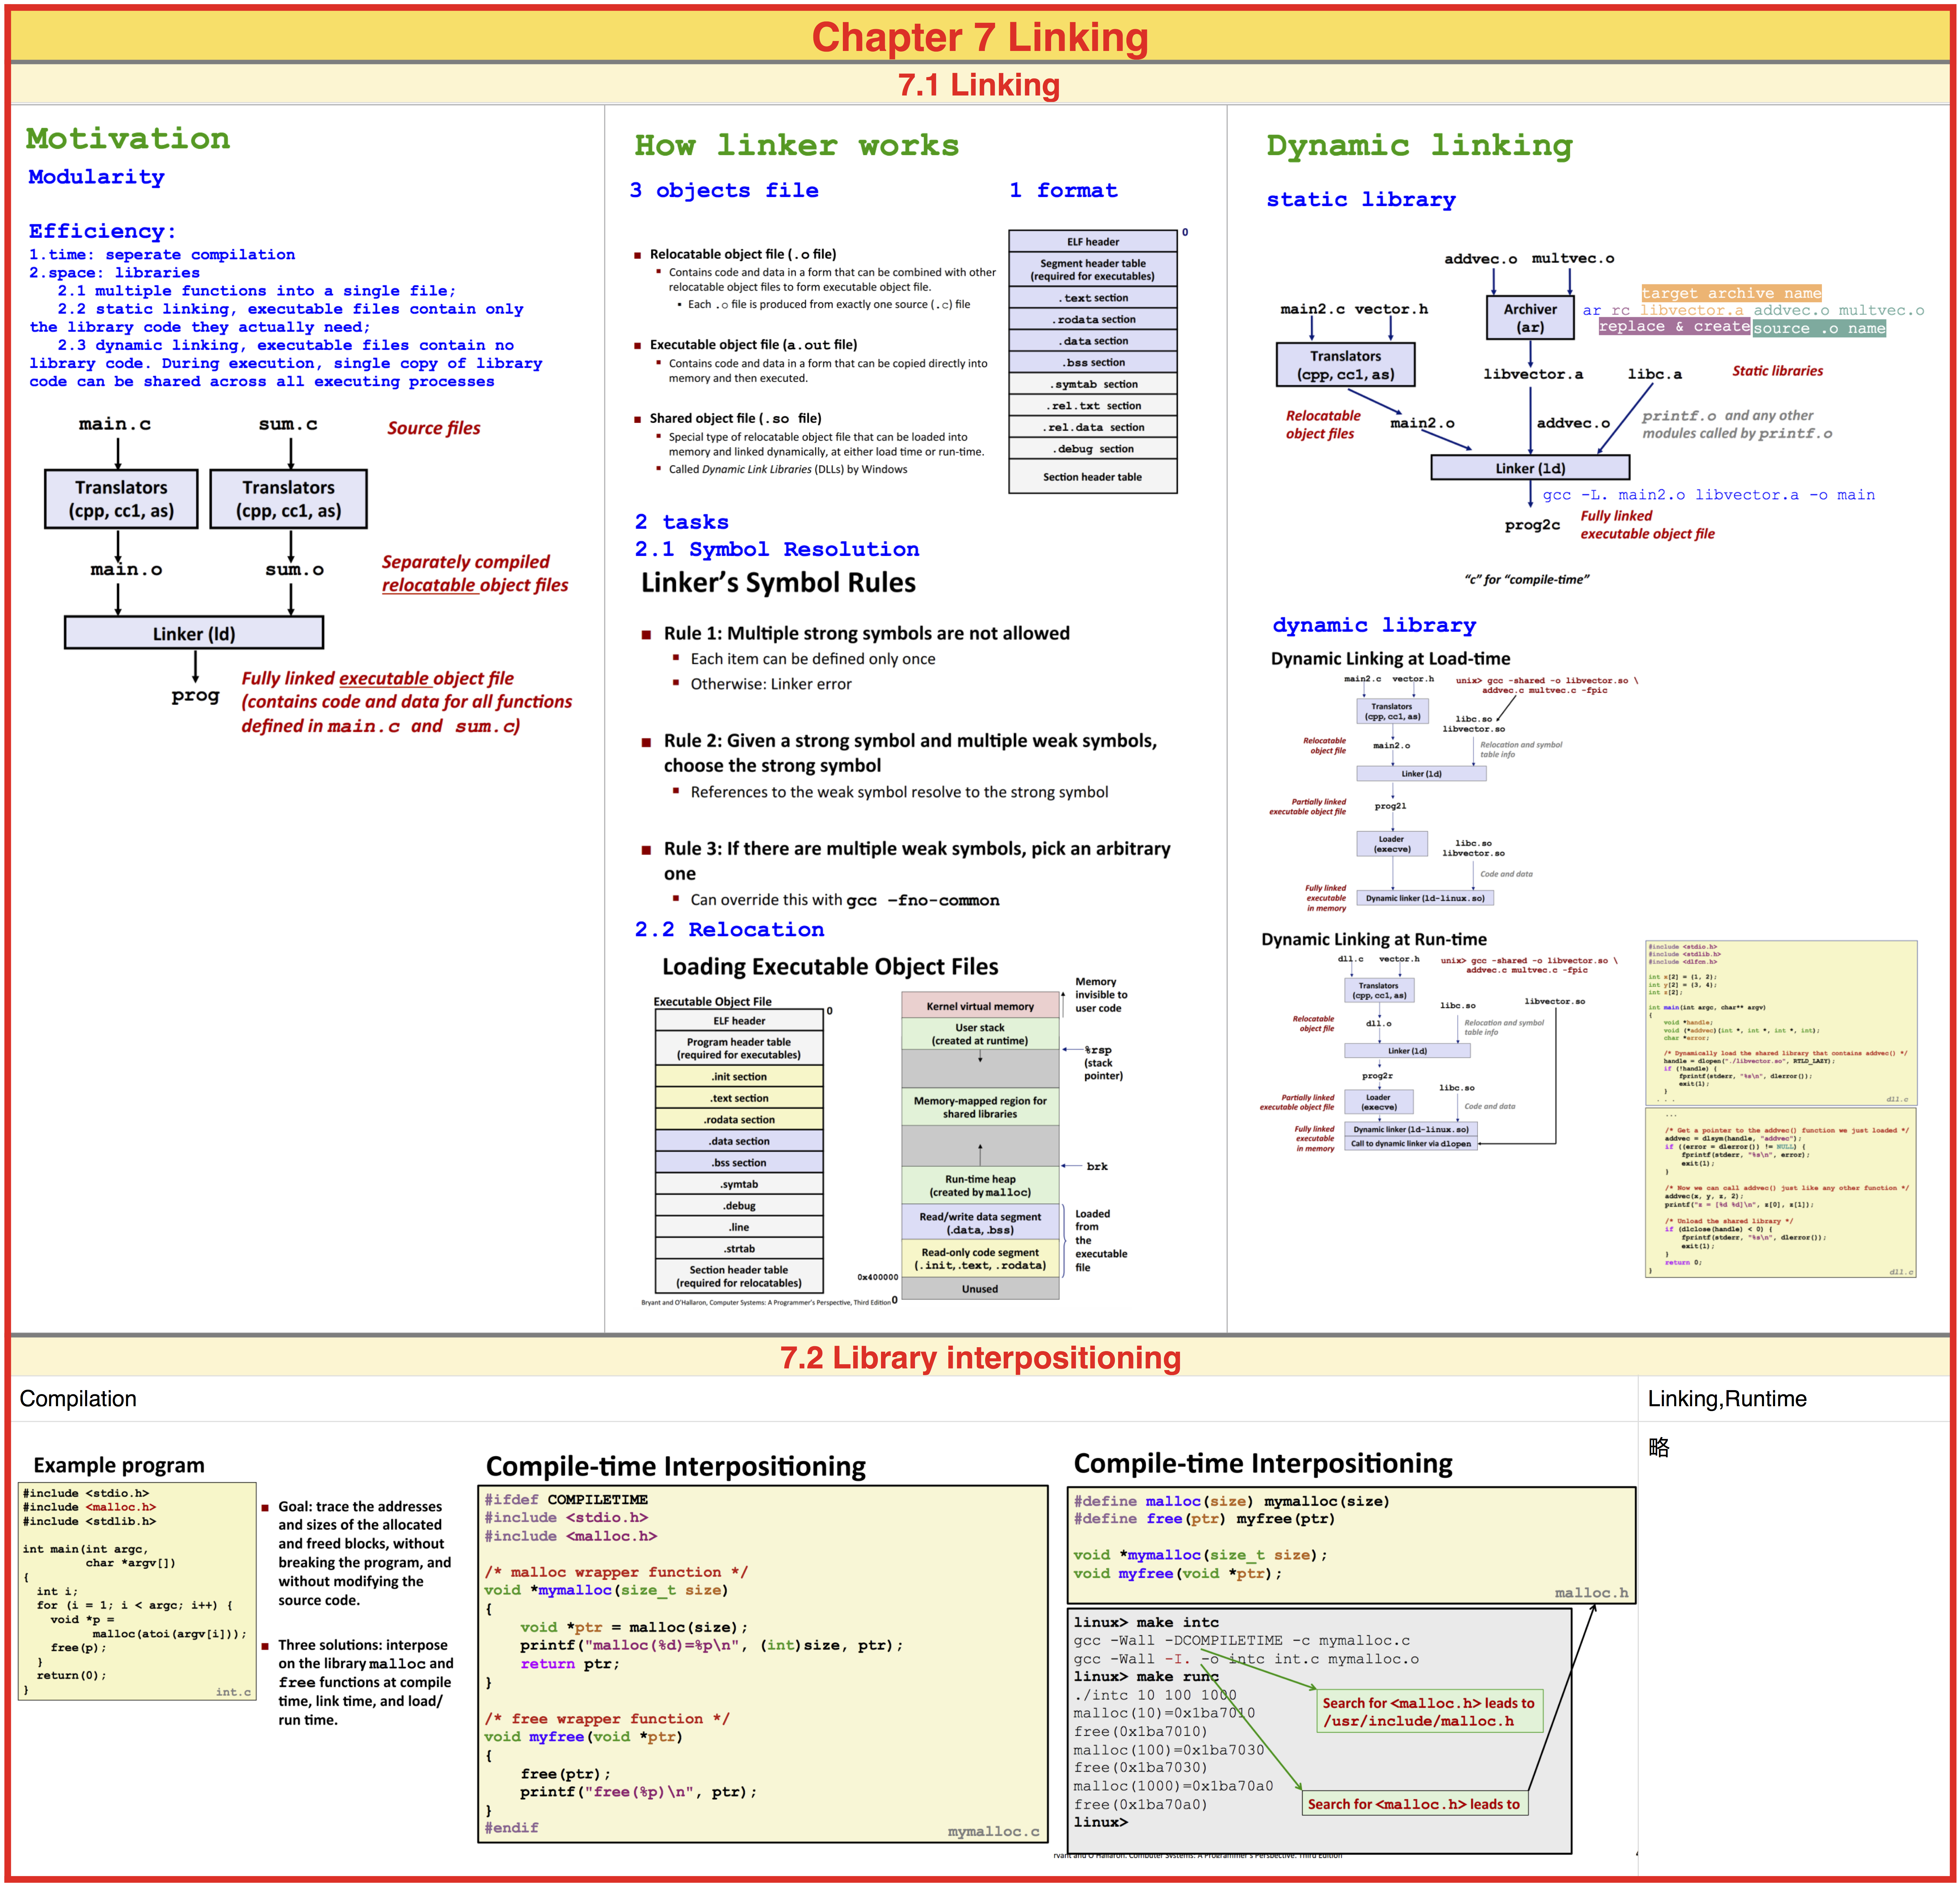1960x1885 pixels.
Task: Select the '3 objects file' heading
Action: click(x=724, y=190)
